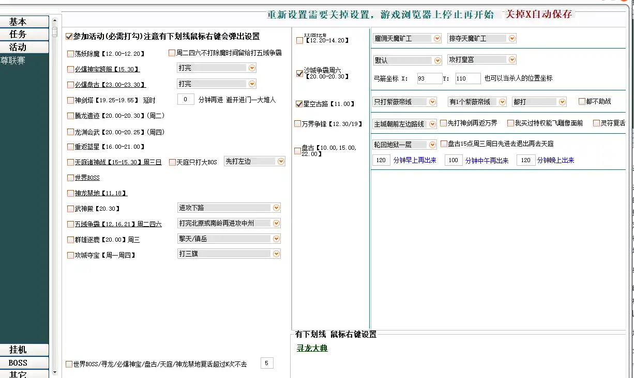Expand the 攻打皇宫 dropdown
Image resolution: width=634 pixels, height=378 pixels.
pyautogui.click(x=482, y=59)
